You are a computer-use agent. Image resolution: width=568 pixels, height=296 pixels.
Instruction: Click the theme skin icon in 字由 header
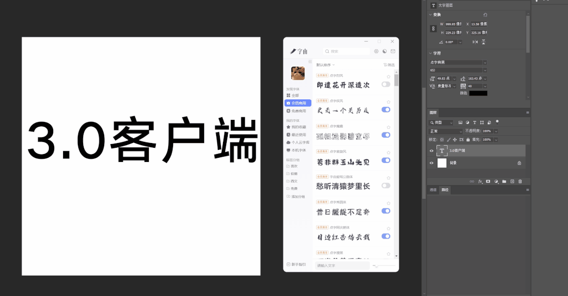384,52
